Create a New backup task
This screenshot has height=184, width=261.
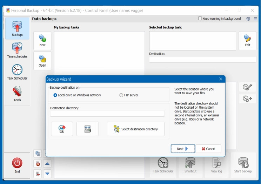pos(42,41)
